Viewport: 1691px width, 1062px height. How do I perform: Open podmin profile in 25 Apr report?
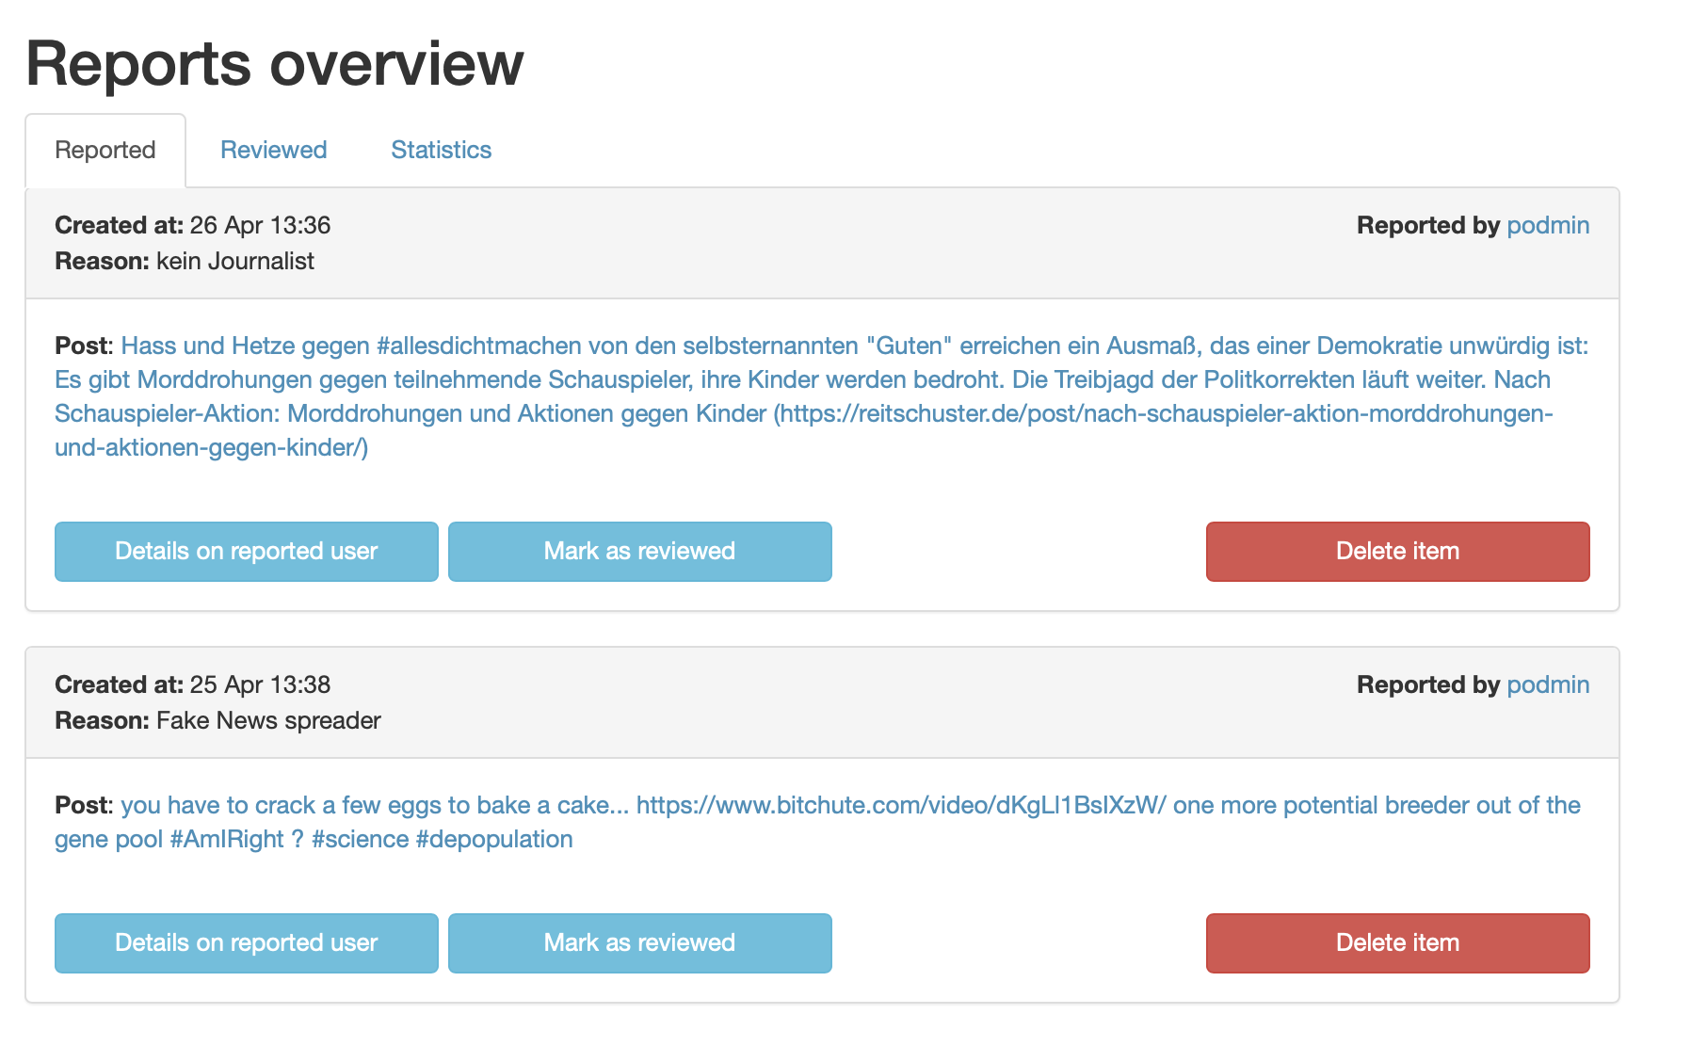coord(1548,684)
